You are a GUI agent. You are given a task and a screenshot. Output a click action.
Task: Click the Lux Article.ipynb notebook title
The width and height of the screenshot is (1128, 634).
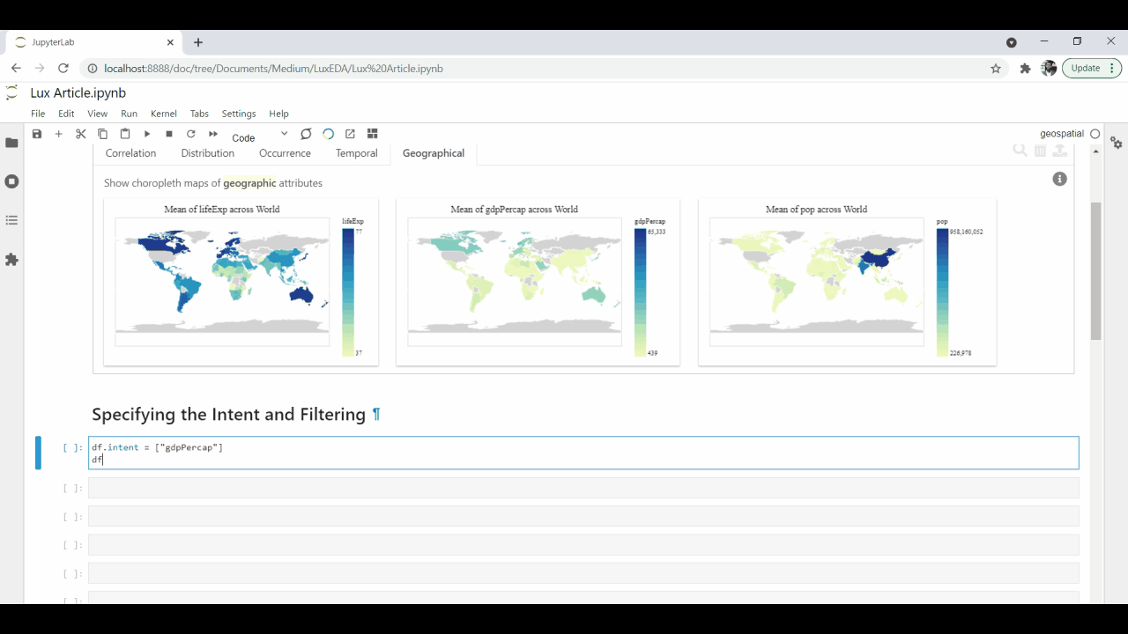click(x=78, y=92)
